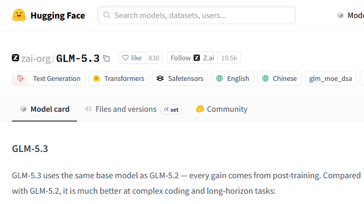Click the heart like icon
Image resolution: width=364 pixels, height=204 pixels.
125,58
